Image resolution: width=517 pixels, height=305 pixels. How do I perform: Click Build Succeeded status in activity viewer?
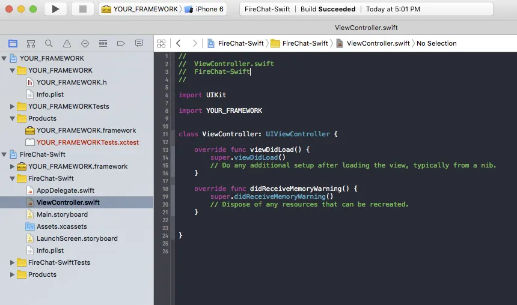point(328,9)
